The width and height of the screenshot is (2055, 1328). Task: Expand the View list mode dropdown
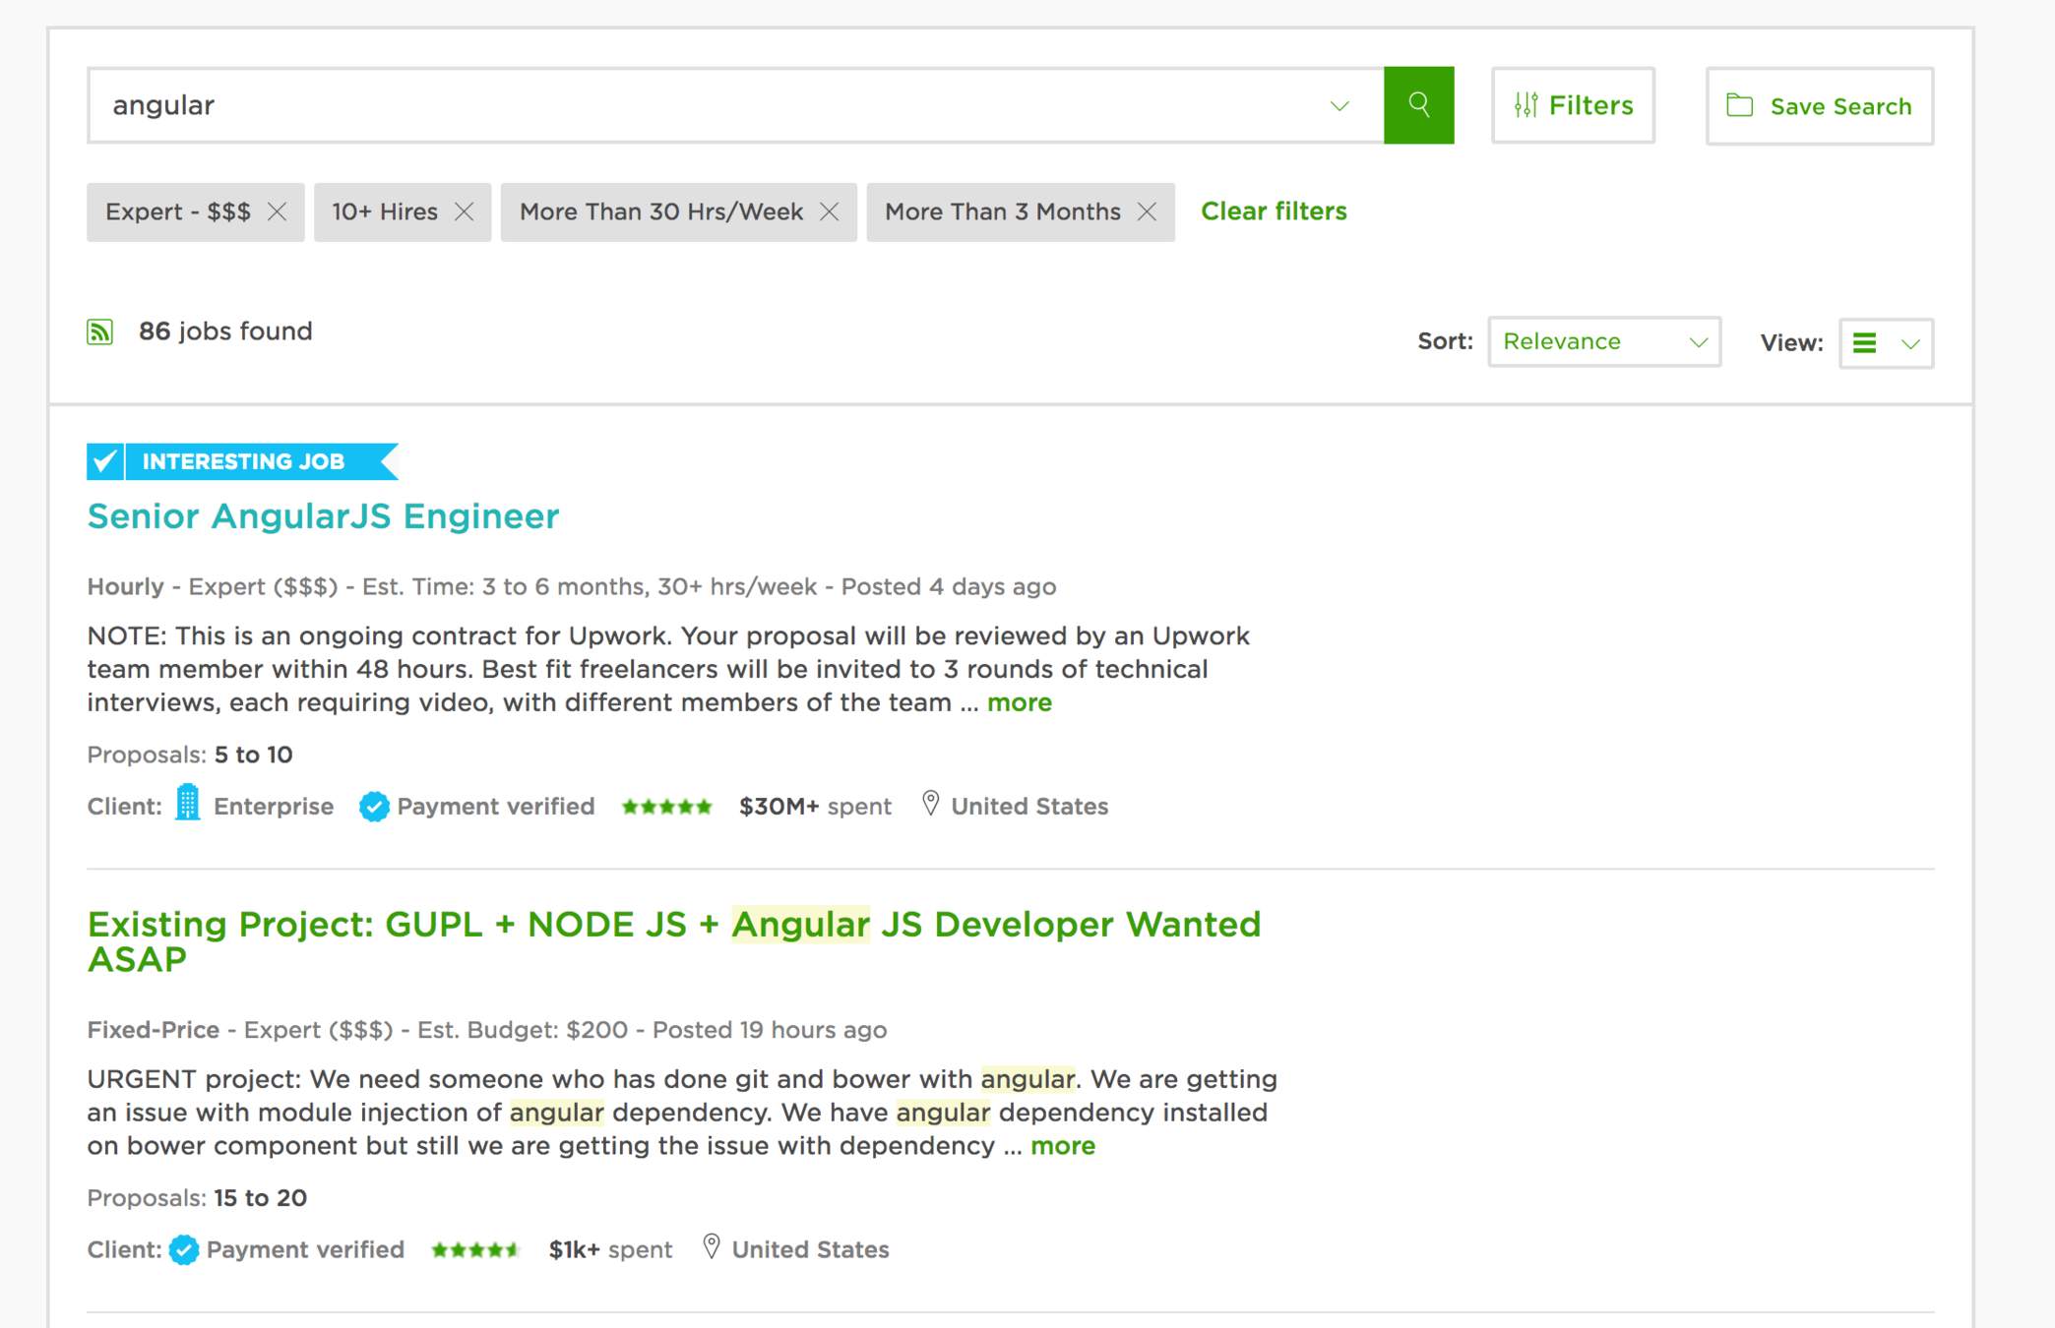(x=1886, y=343)
